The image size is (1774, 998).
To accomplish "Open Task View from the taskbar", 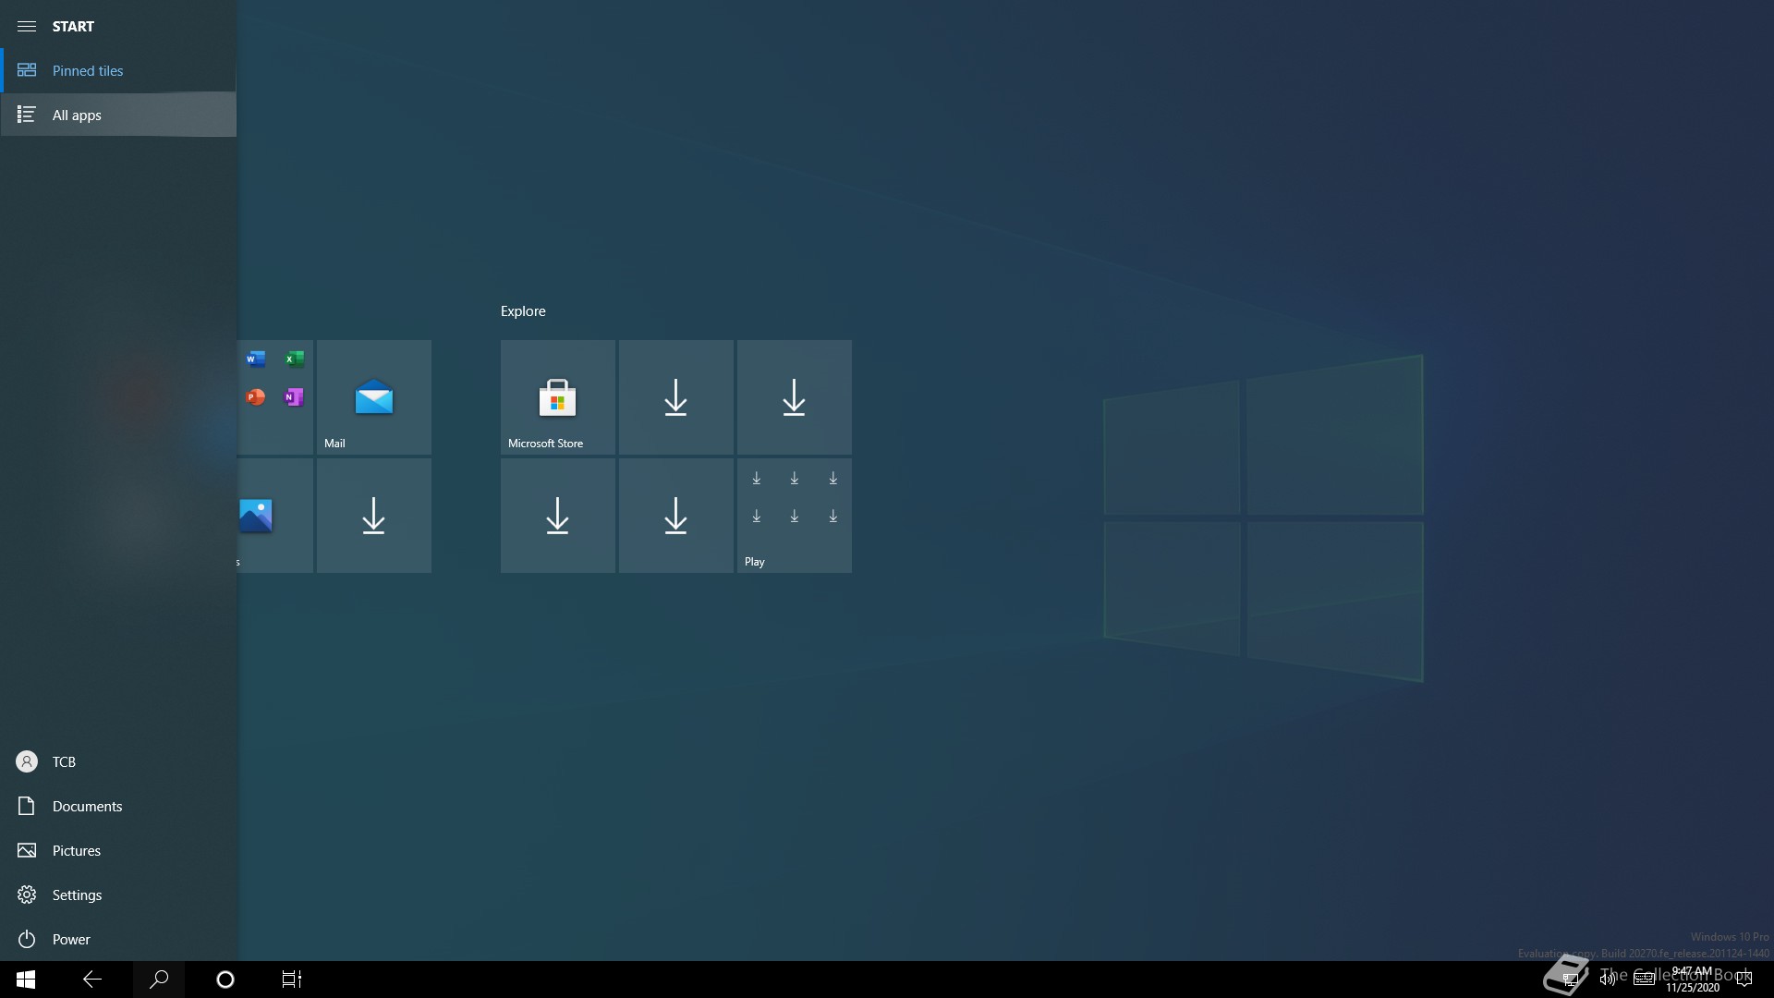I will click(x=292, y=980).
